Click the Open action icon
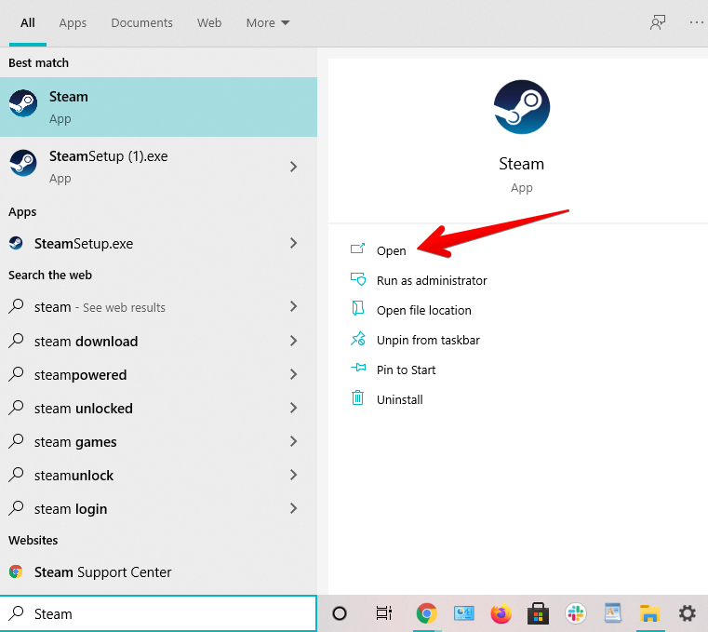708x632 pixels. point(357,248)
